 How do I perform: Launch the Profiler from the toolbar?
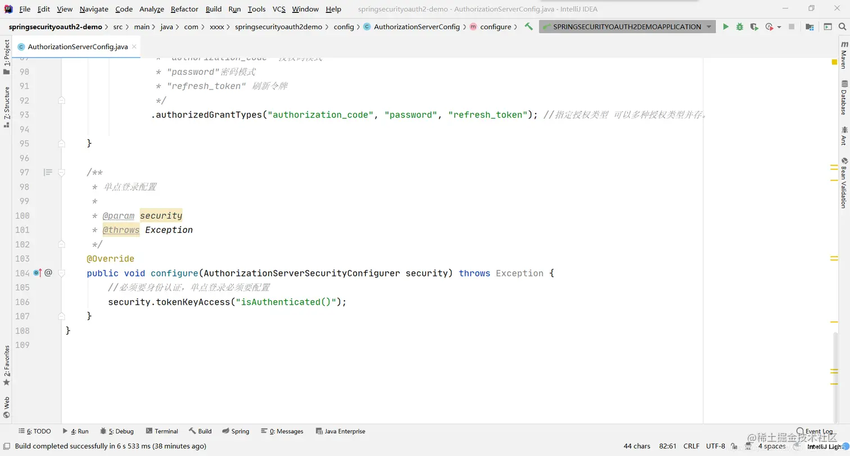point(769,26)
